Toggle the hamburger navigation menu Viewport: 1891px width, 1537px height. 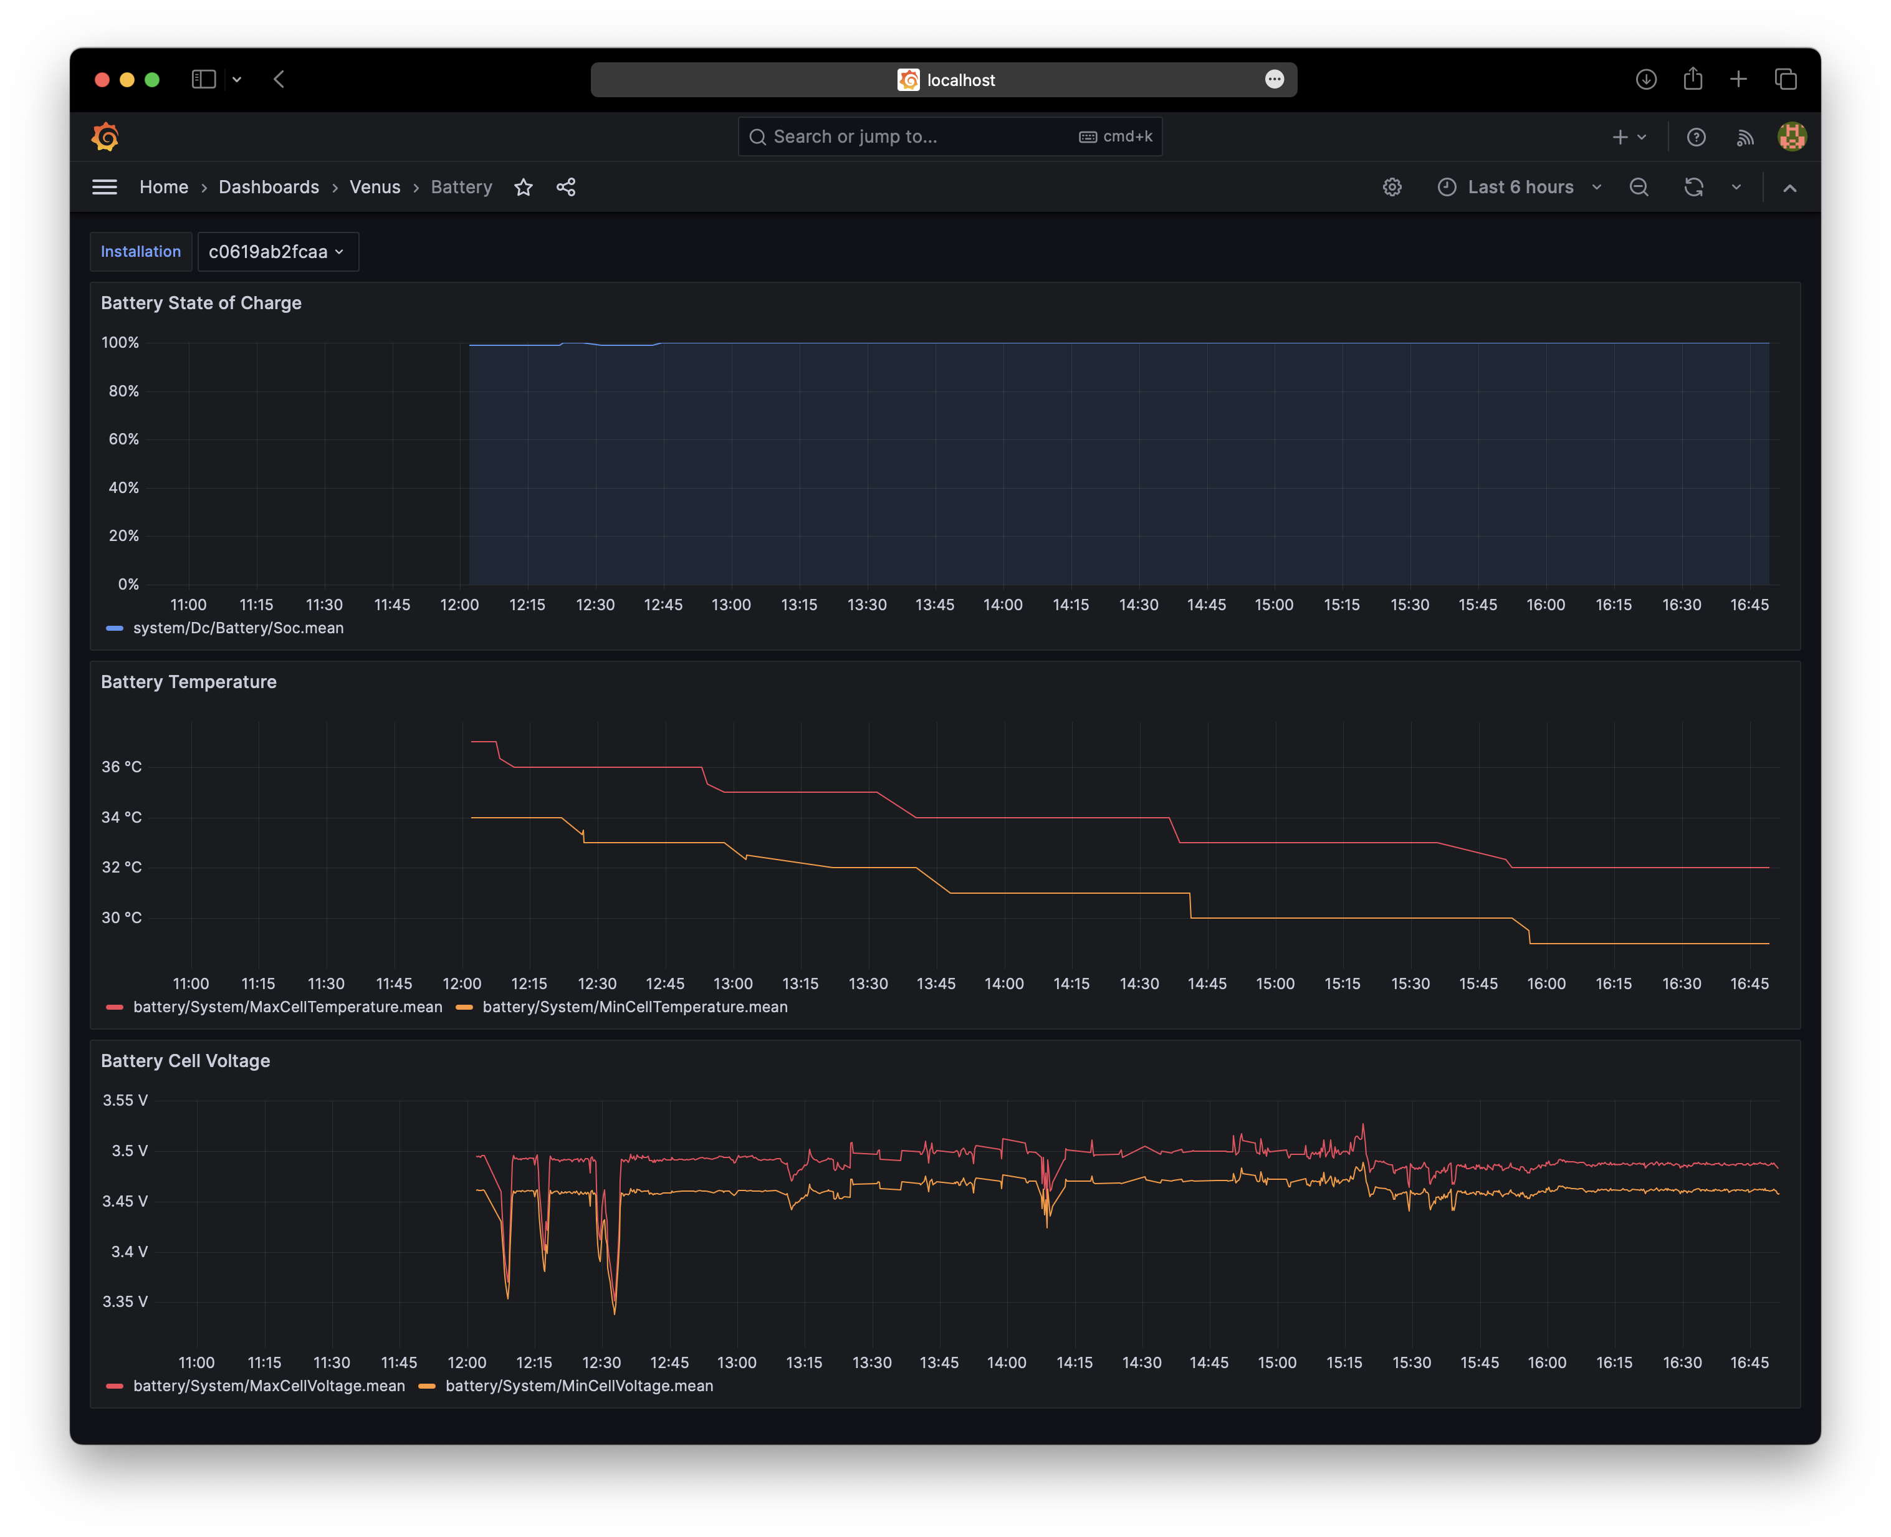(105, 187)
